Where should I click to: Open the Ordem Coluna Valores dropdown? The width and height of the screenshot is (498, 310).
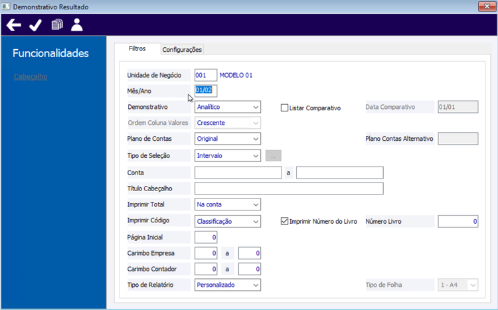pos(227,123)
